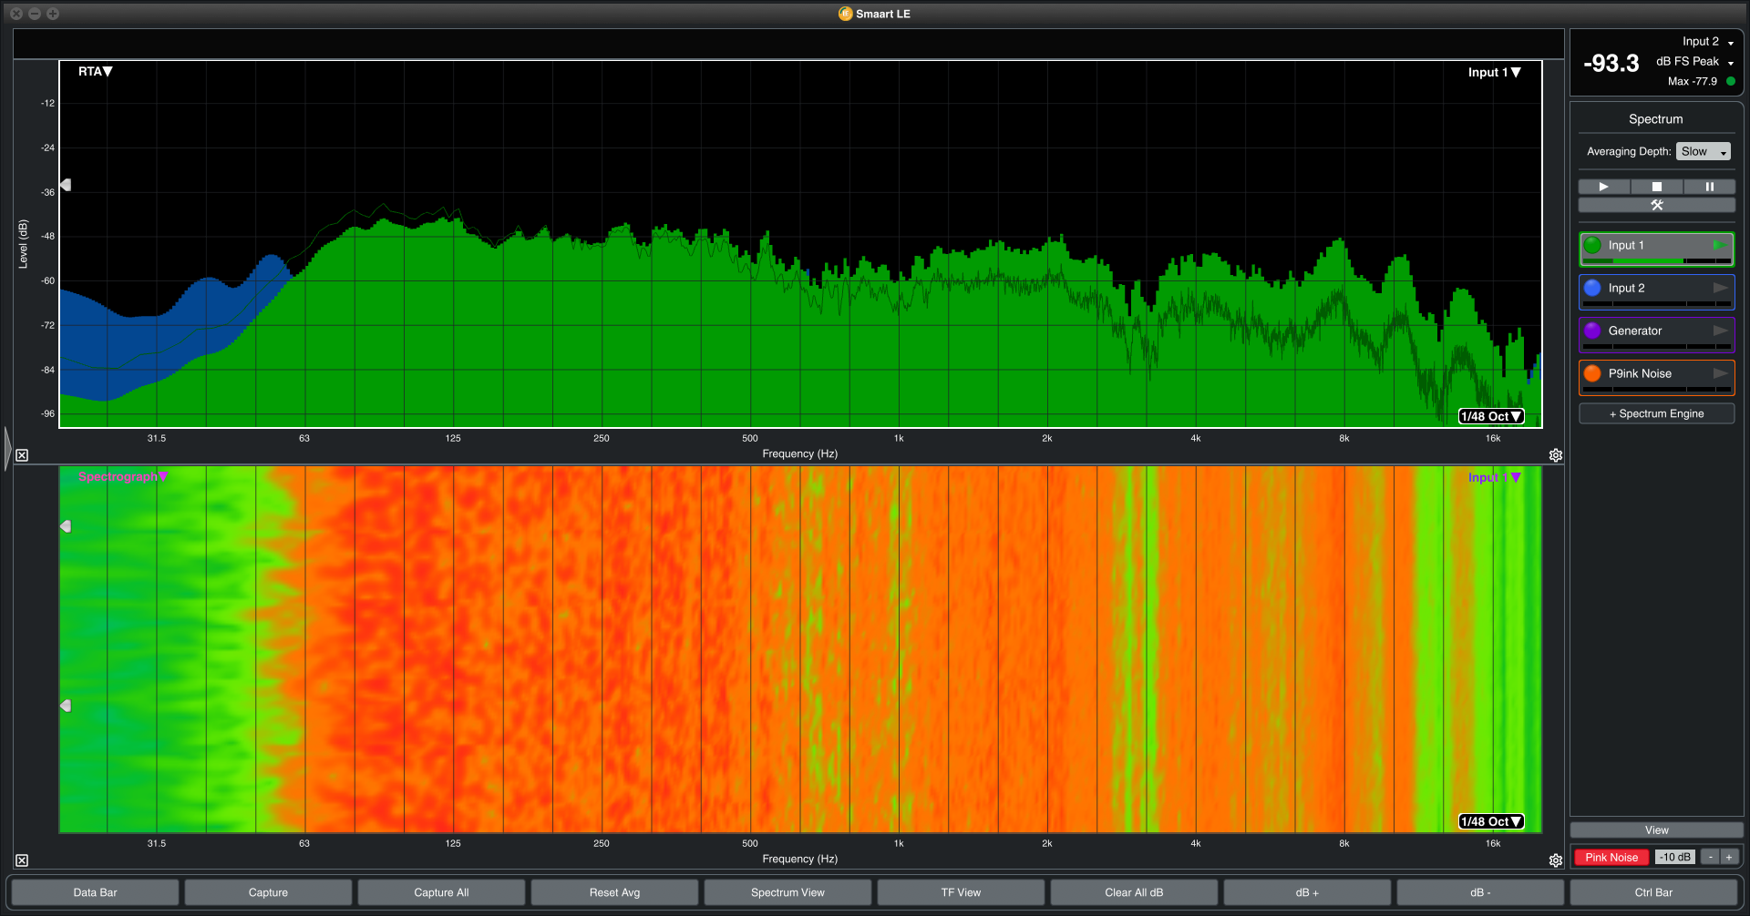Open the Spectrograph graph type dropdown
The image size is (1750, 916).
coord(123,476)
